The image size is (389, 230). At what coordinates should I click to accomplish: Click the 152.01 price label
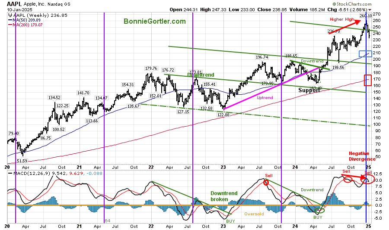coord(155,96)
